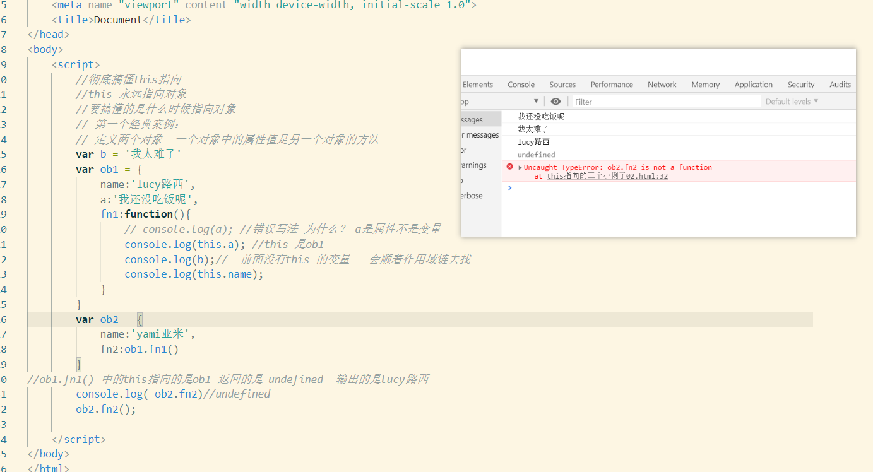
Task: Click the closing </script> tag line
Action: tap(79, 439)
